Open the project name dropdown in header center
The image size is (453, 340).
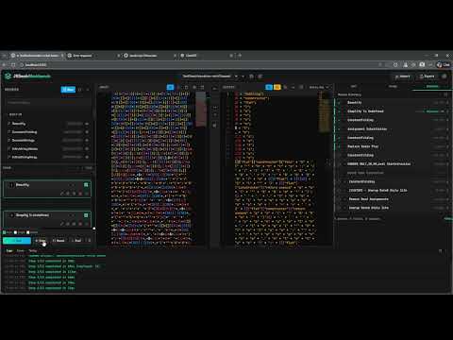(210, 76)
